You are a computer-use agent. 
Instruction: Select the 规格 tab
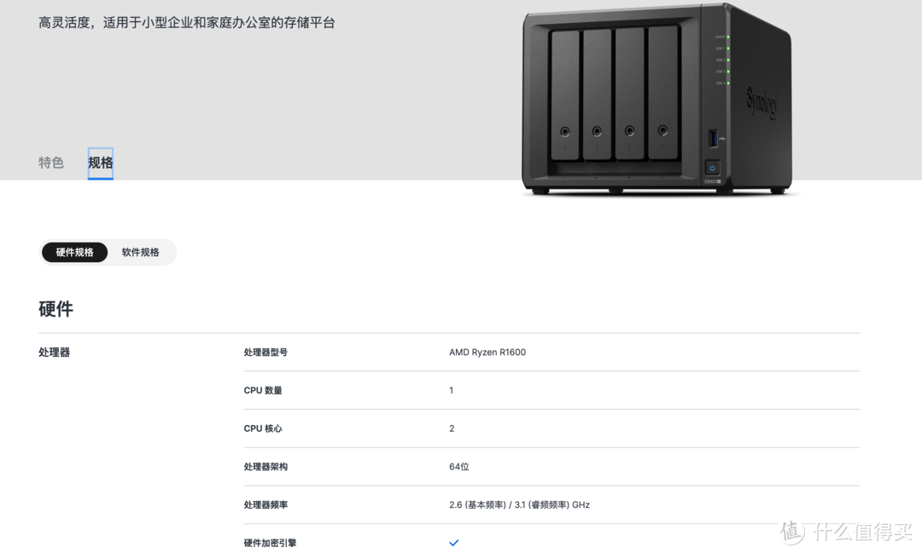coord(100,162)
